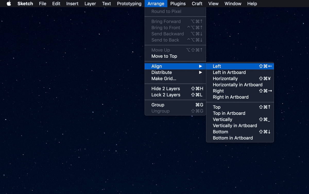The height and width of the screenshot is (194, 309).
Task: Expand the Distribute submenu
Action: point(175,72)
